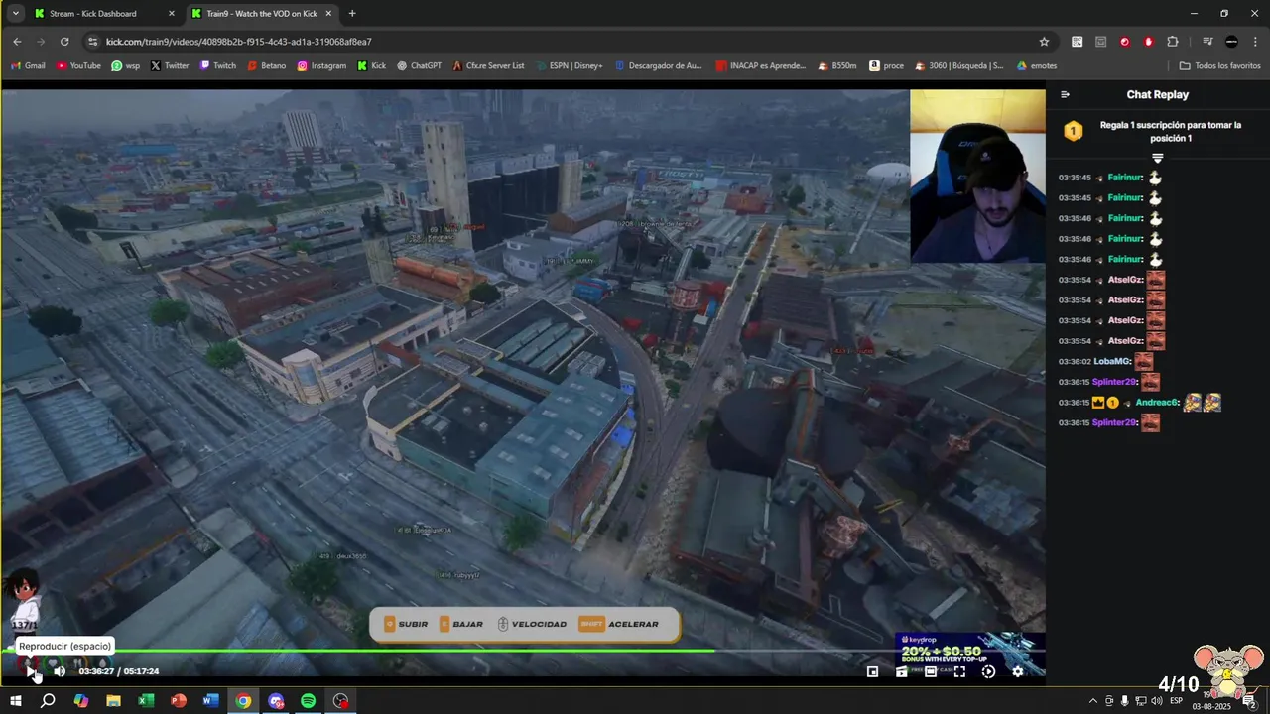Screen dimensions: 1270x714
Task: Bookmark this page with star icon
Action: [1044, 42]
